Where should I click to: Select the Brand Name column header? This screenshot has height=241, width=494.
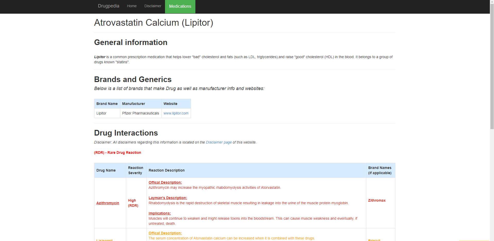point(107,104)
